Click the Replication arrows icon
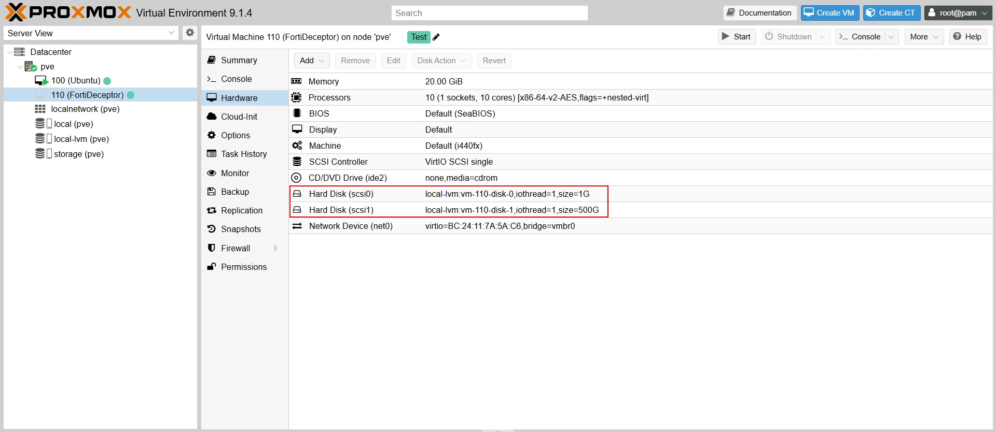 [212, 210]
